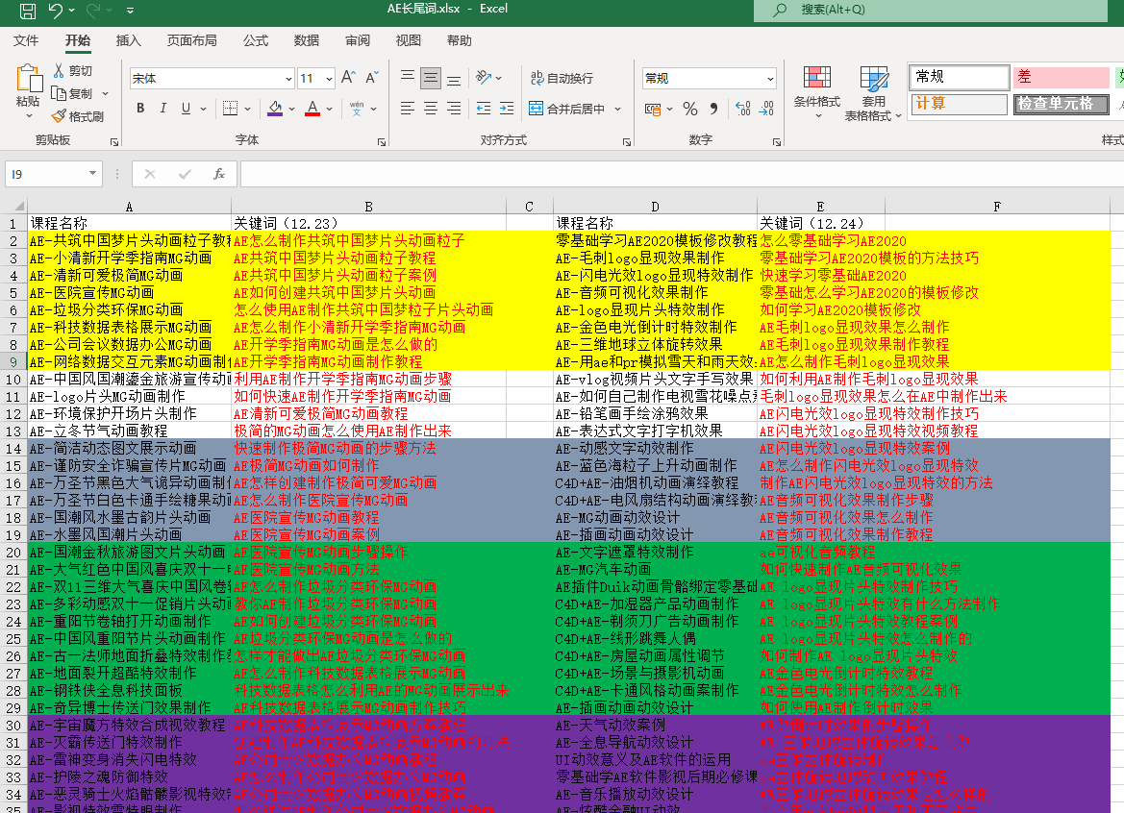The width and height of the screenshot is (1124, 813).
Task: Apply the 检查单元格 cell style
Action: click(x=1061, y=104)
